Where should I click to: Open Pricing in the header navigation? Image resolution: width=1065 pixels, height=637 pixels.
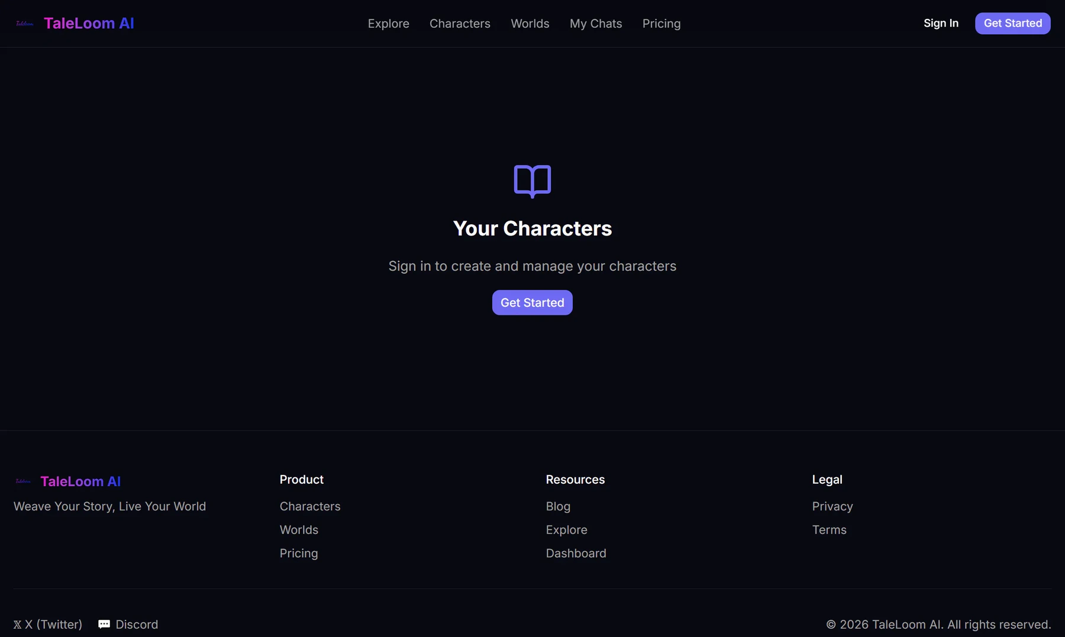coord(661,24)
